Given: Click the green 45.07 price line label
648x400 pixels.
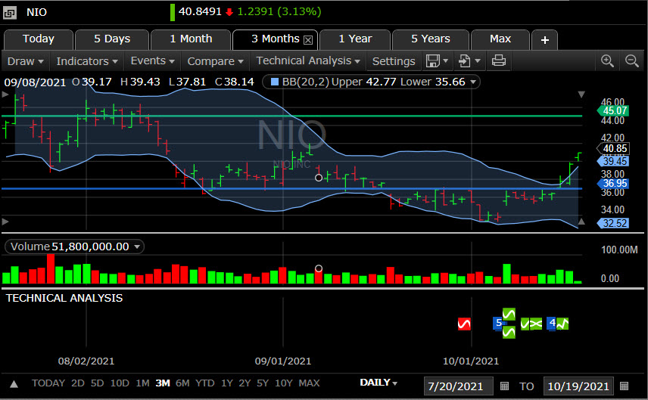Looking at the screenshot, I should (613, 110).
